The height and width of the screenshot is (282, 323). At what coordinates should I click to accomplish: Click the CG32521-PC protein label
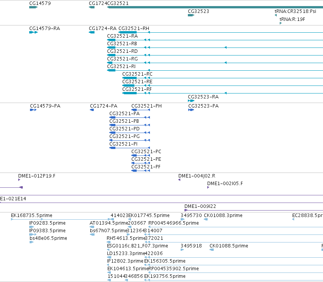click(x=146, y=152)
